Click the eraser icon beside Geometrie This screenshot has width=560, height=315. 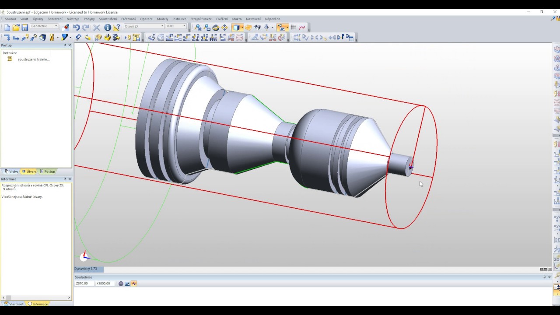tap(65, 27)
